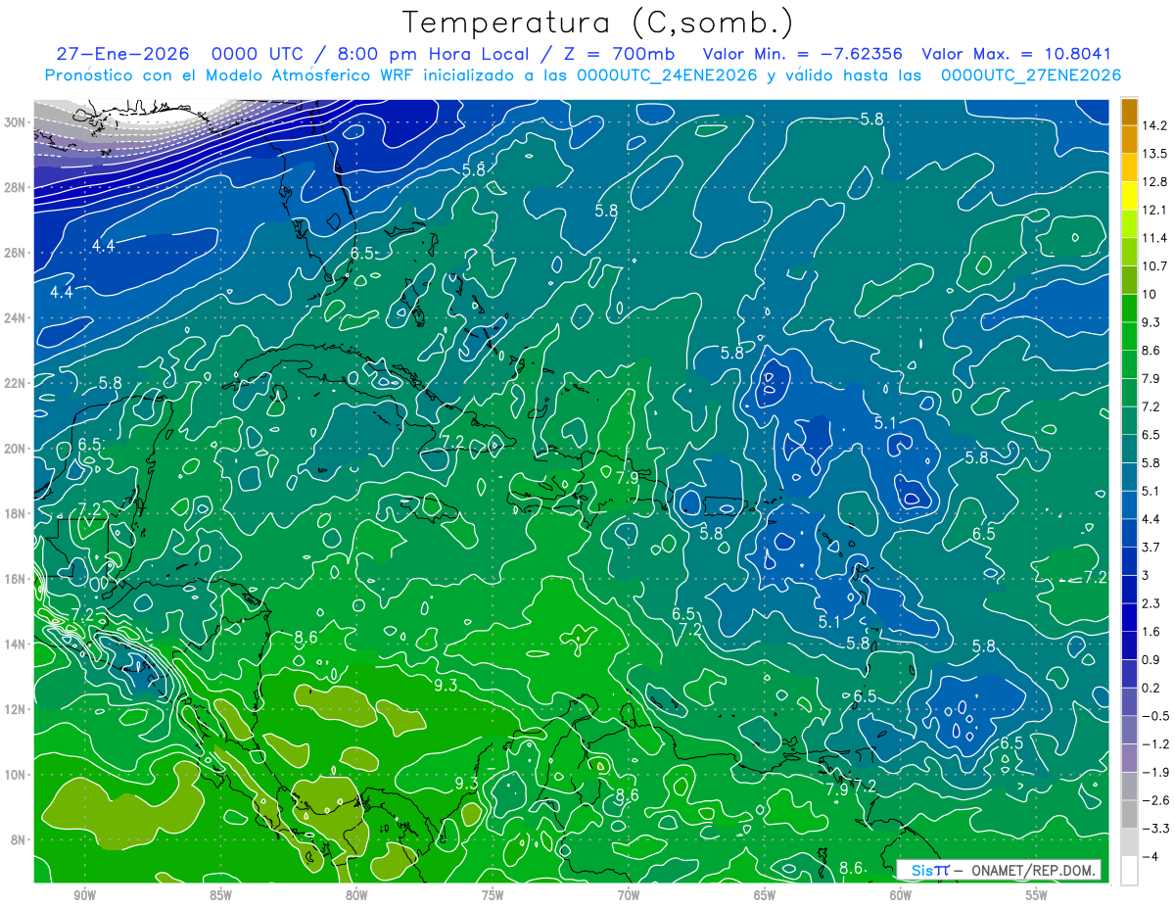Click the 90W longitude label
1175x908 pixels.
(84, 895)
